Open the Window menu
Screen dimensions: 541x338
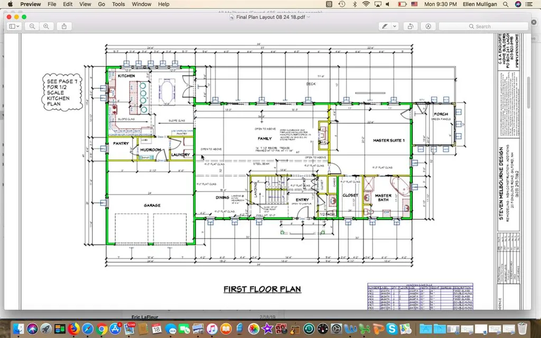(142, 4)
